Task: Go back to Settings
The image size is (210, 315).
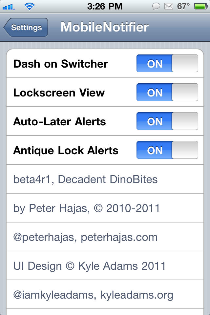Action: (26, 27)
